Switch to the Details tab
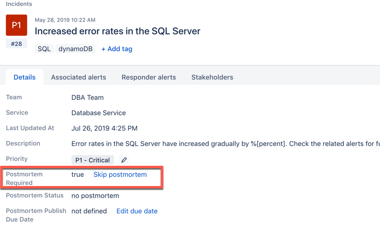This screenshot has height=226, width=380. [25, 77]
